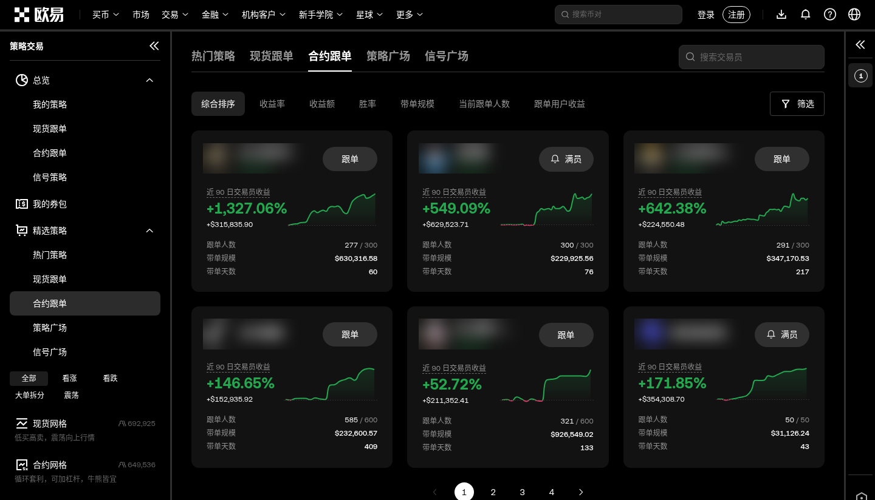The image size is (875, 500).
Task: Sort by 综合排序
Action: pos(218,104)
